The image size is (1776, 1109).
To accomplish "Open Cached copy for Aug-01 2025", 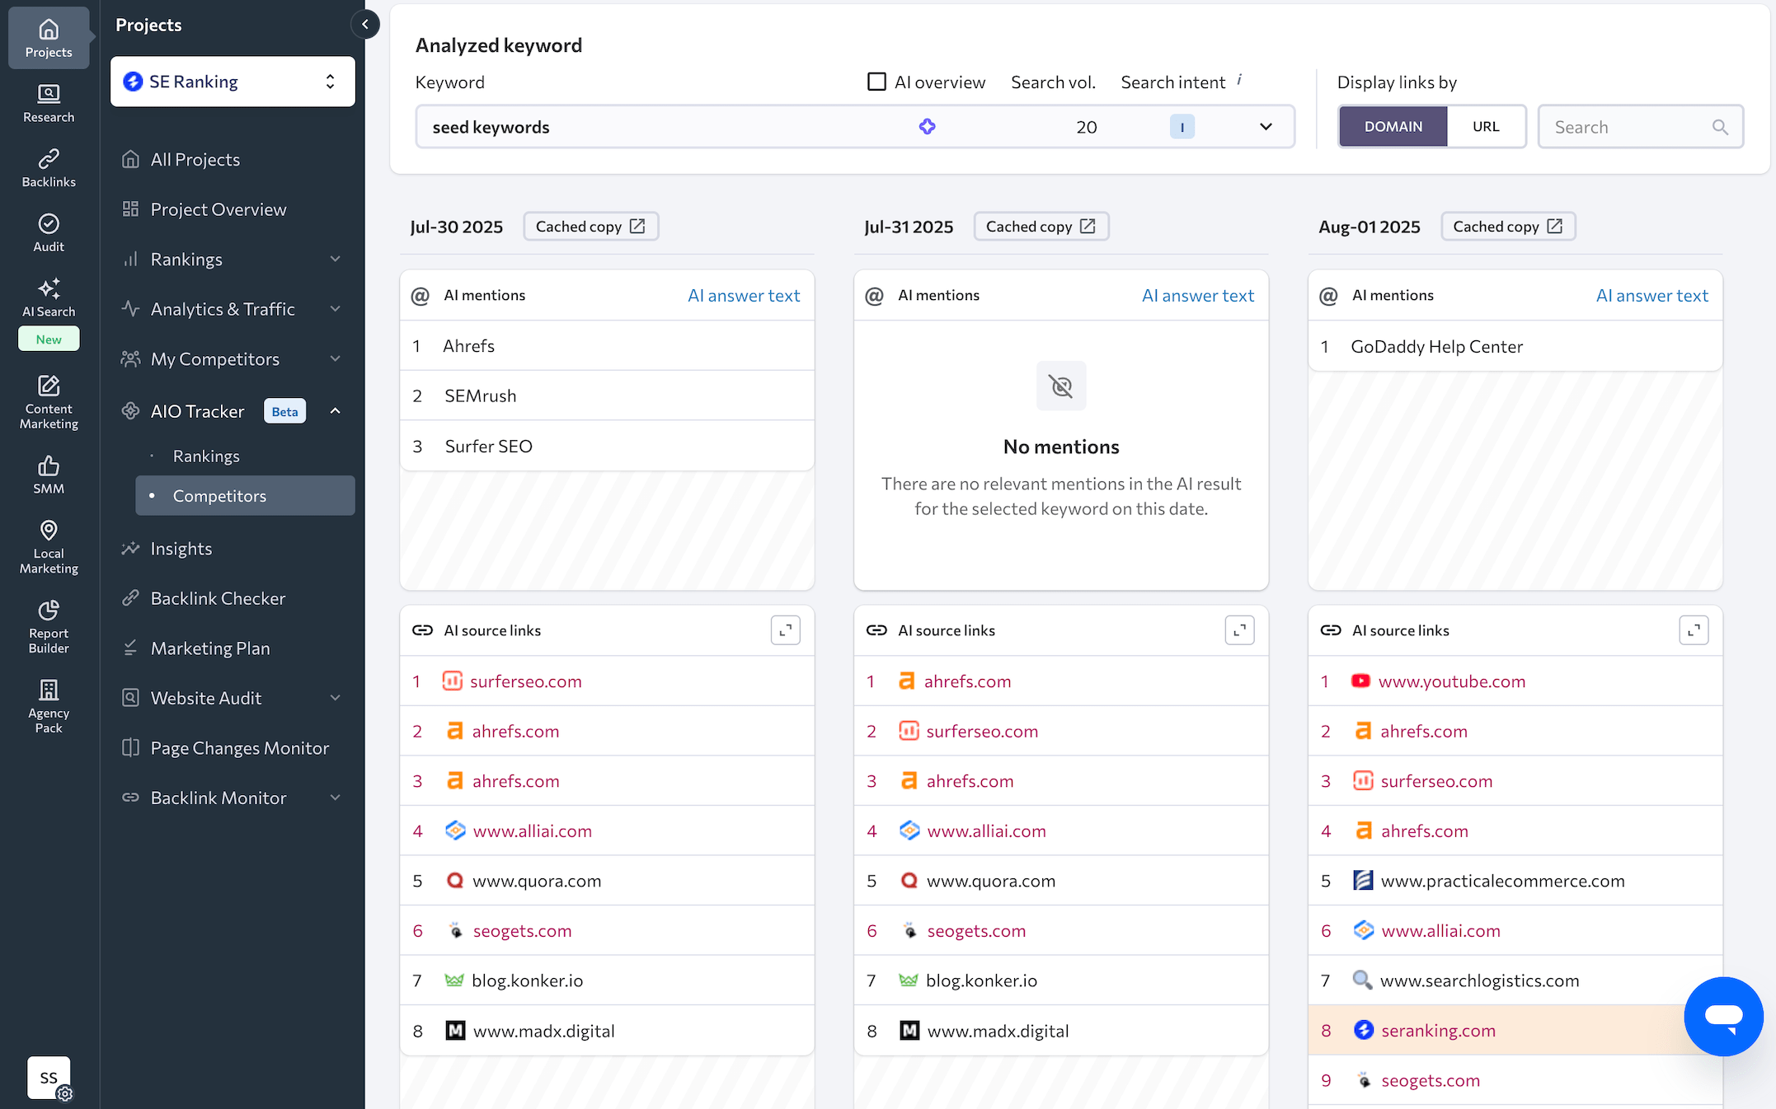I will coord(1507,226).
